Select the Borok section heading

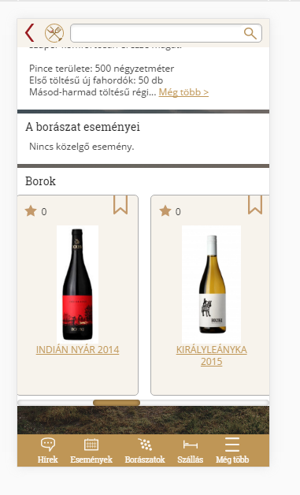(40, 181)
